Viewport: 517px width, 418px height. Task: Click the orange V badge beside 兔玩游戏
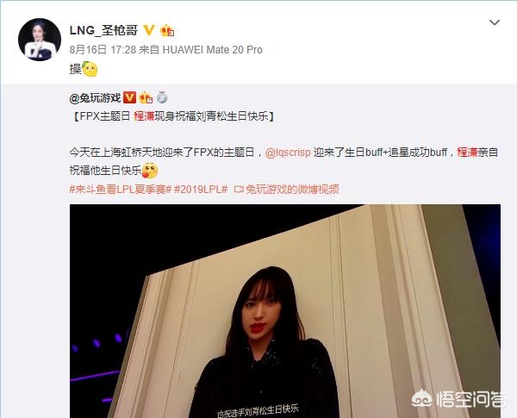pyautogui.click(x=129, y=97)
